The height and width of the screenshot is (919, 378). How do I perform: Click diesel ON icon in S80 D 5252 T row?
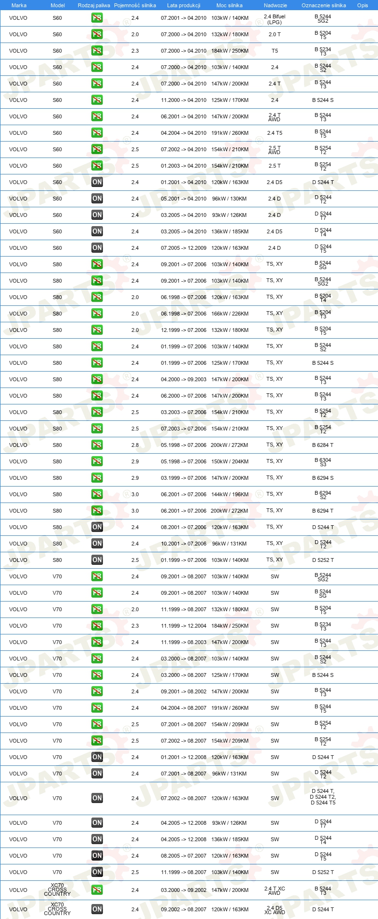(97, 560)
